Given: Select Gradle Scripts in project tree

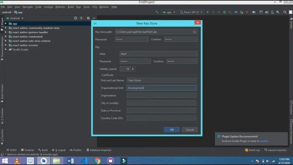Looking at the screenshot, I should [x=20, y=49].
